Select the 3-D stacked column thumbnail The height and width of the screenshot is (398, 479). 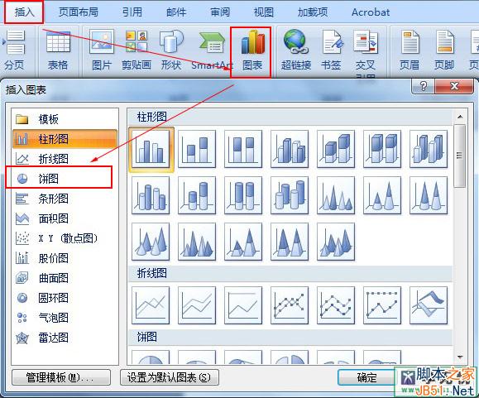click(x=336, y=149)
